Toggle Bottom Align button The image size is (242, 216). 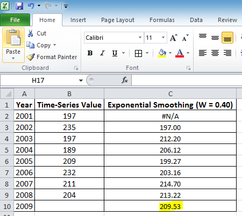click(x=227, y=38)
